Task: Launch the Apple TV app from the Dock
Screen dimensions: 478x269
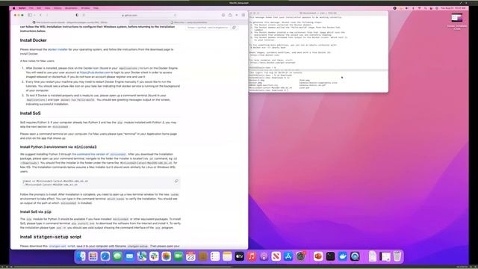Action: point(239,256)
